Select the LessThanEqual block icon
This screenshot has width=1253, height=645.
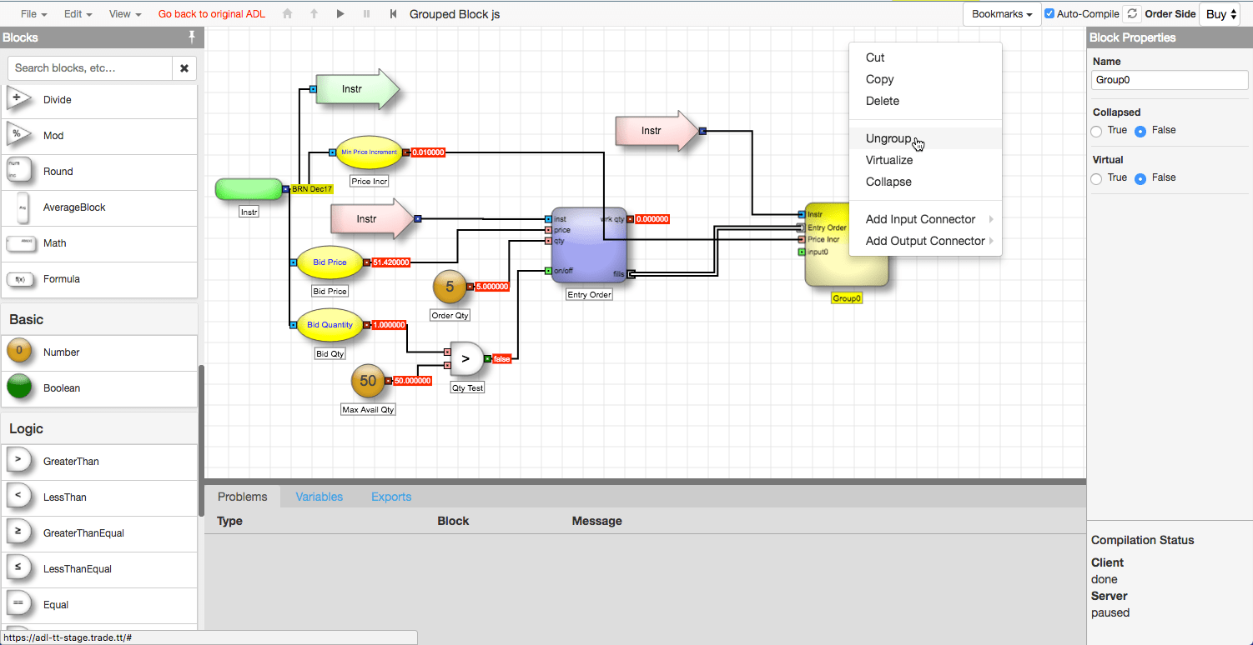(x=18, y=568)
